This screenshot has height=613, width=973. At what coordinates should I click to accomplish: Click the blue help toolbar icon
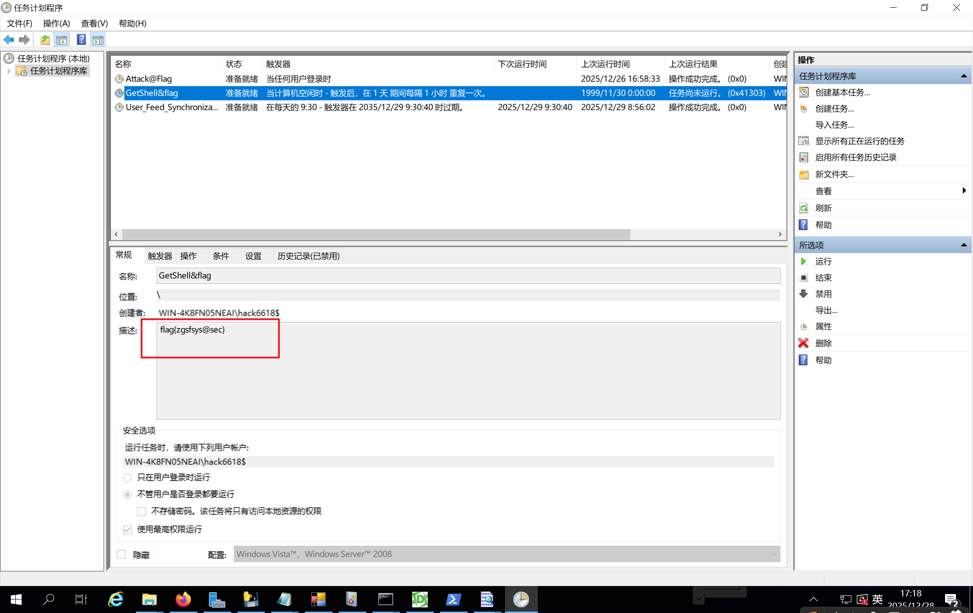[x=81, y=40]
